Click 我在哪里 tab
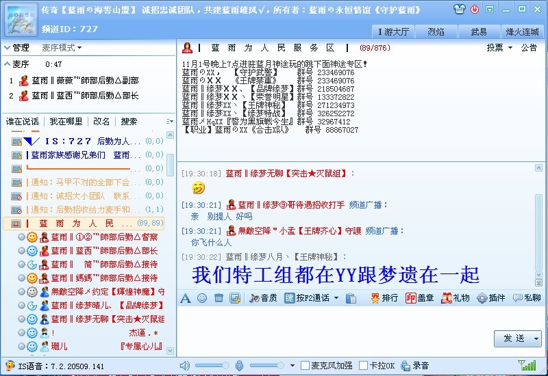The width and height of the screenshot is (548, 376). [66, 122]
